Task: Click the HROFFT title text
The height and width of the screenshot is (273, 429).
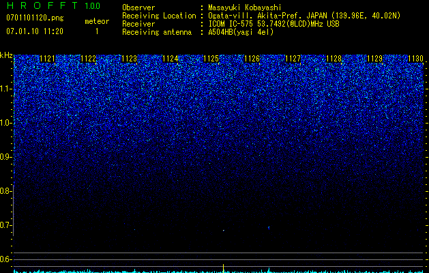Action: (42, 5)
